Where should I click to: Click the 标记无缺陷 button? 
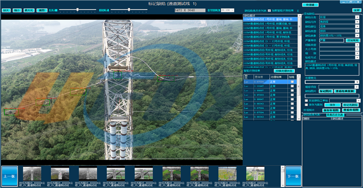pos(350,105)
